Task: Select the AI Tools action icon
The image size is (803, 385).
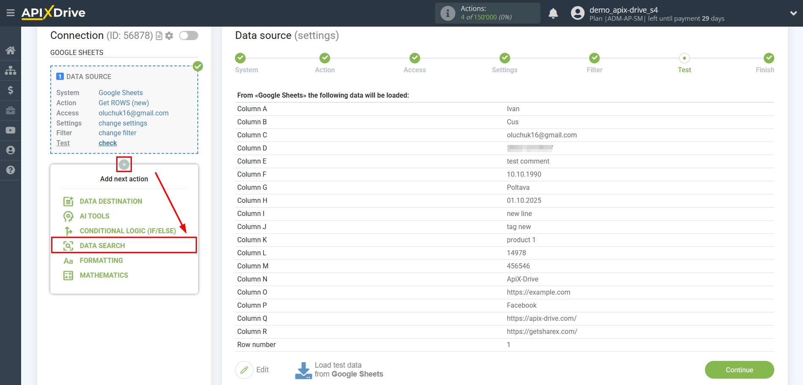Action: coord(68,216)
